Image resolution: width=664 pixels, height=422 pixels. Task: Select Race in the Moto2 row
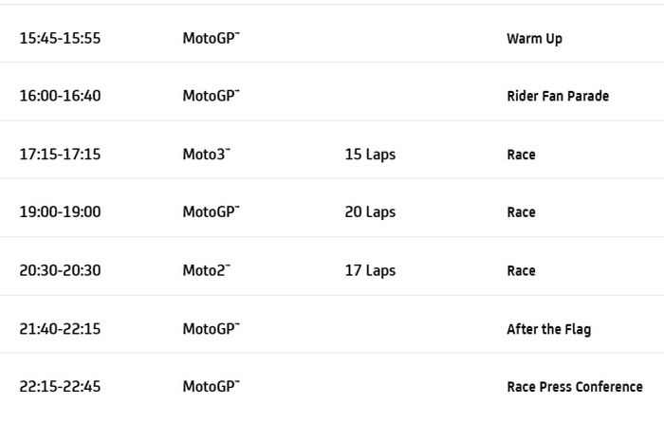tap(521, 270)
